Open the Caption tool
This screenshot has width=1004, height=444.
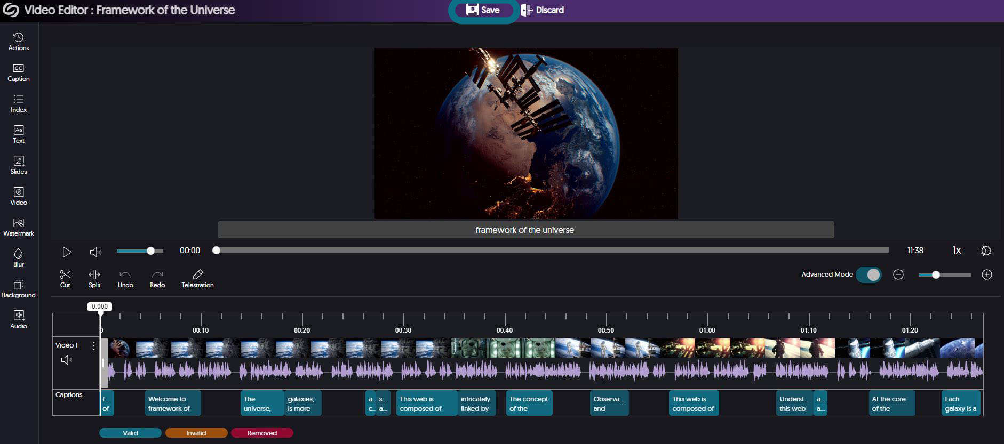point(19,72)
